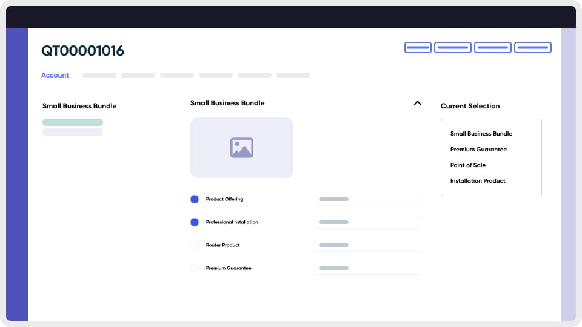Viewport: 582px width, 327px height.
Task: Open the Account tab
Action: coord(55,75)
